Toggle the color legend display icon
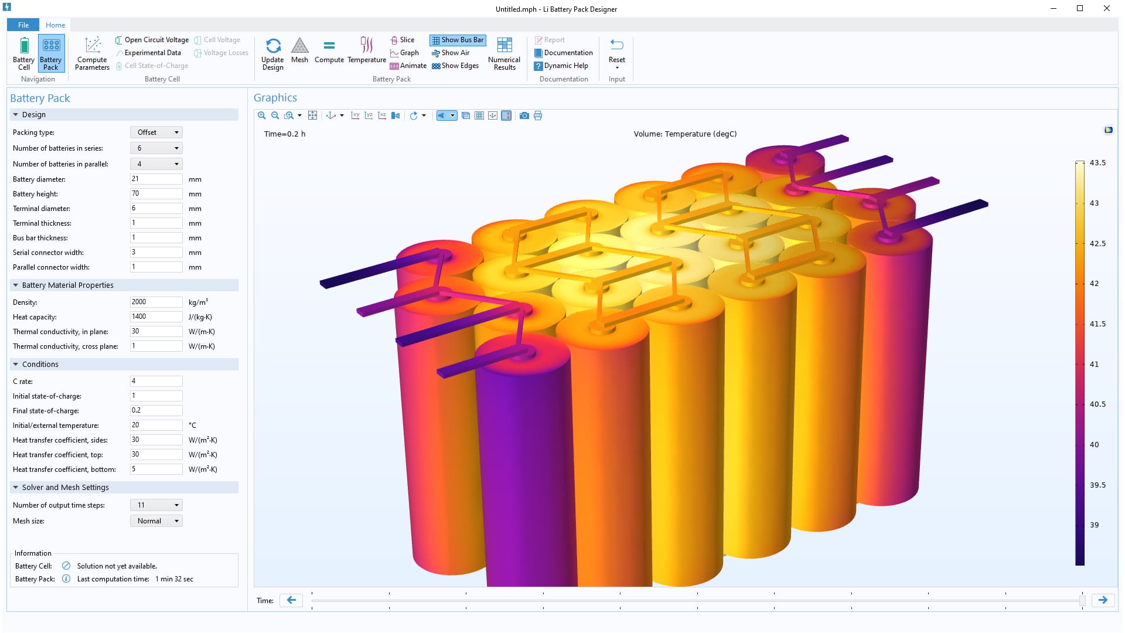The image size is (1125, 633). coord(506,115)
